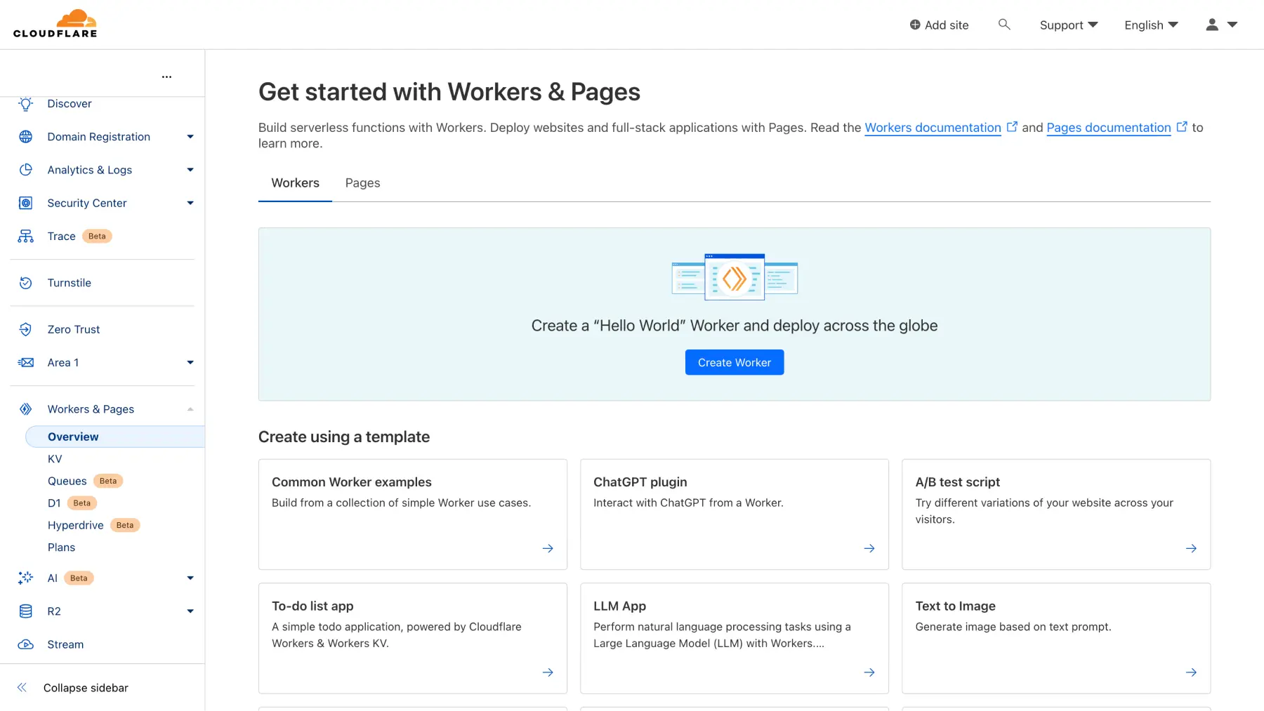1264x711 pixels.
Task: Open Zero Trust from the sidebar
Action: tap(73, 329)
